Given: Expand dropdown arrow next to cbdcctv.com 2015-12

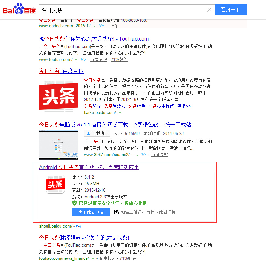Looking at the screenshot, I should point(95,26).
